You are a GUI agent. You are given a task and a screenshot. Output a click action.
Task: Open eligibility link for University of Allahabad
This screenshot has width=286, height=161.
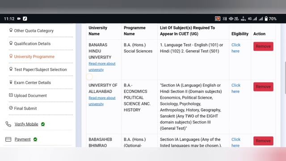236,89
